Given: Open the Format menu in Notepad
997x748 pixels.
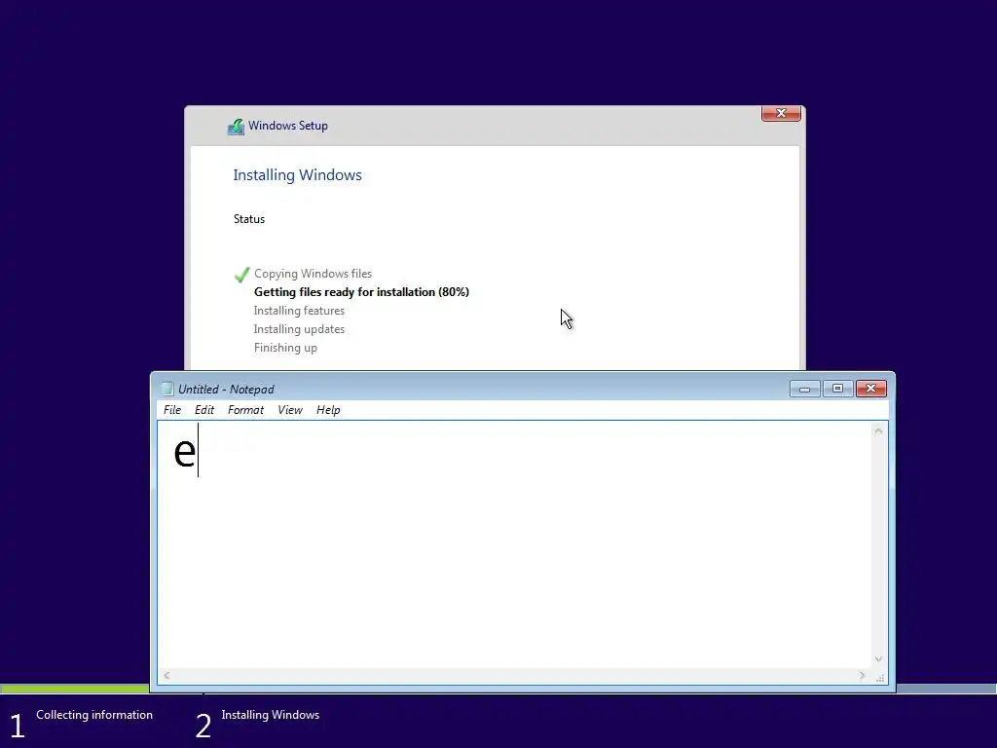Looking at the screenshot, I should (245, 410).
